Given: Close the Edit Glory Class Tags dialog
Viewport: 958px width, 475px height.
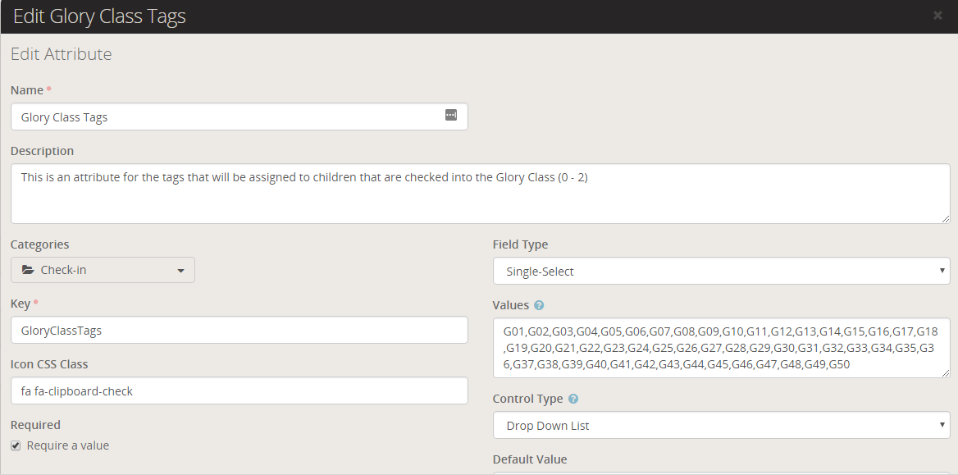Looking at the screenshot, I should click(x=937, y=15).
